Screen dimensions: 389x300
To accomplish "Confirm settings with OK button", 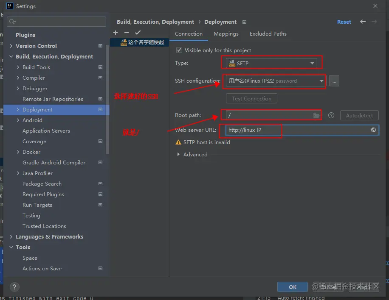I will coord(293,287).
